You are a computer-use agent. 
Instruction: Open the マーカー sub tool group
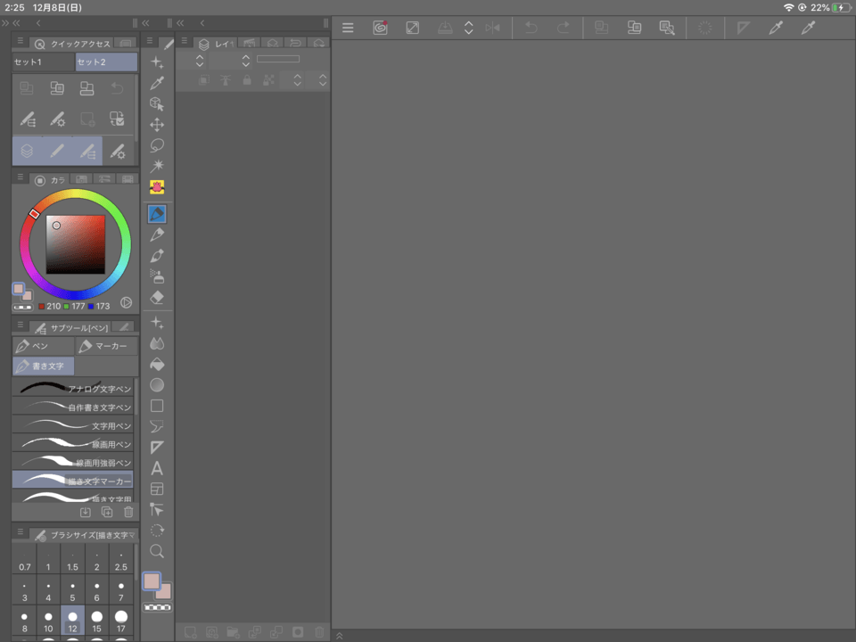pos(106,346)
